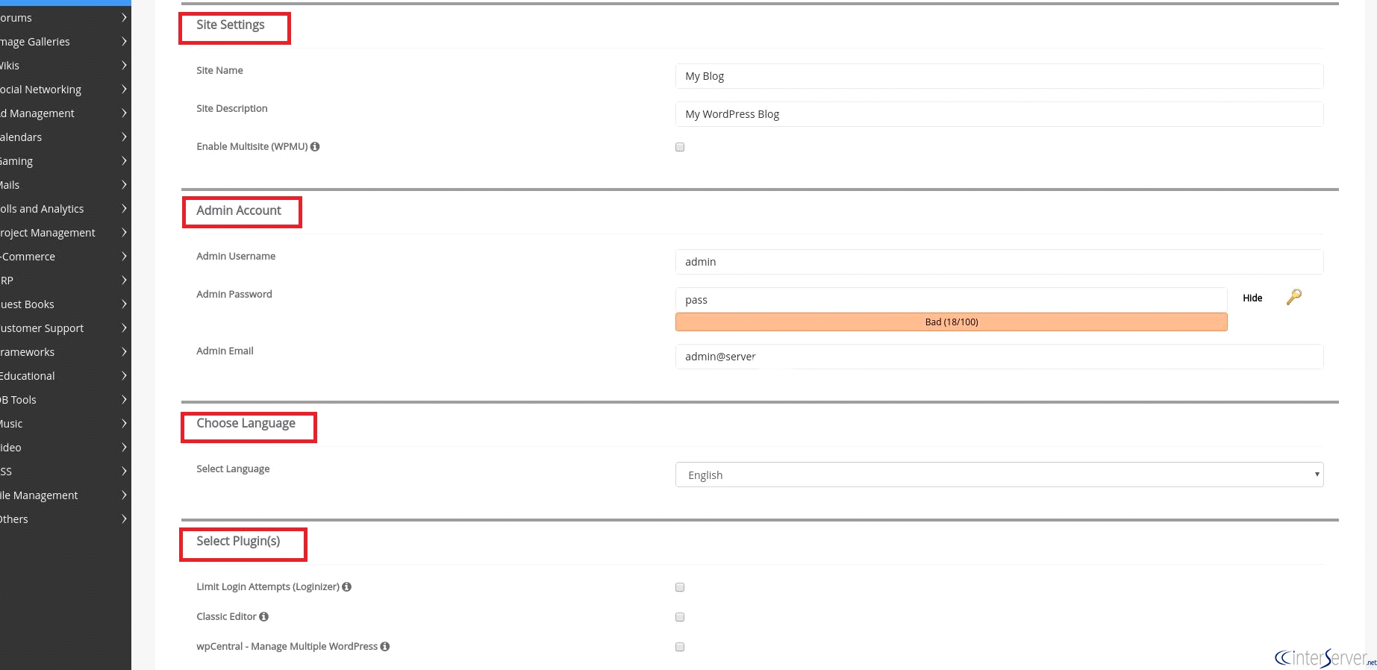Open the Frameworks category
The image size is (1377, 670).
tap(66, 352)
